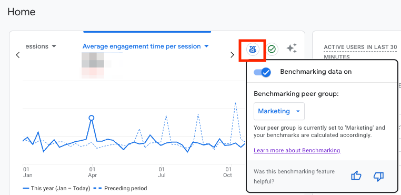Click the thumbs up feedback icon

tap(356, 176)
